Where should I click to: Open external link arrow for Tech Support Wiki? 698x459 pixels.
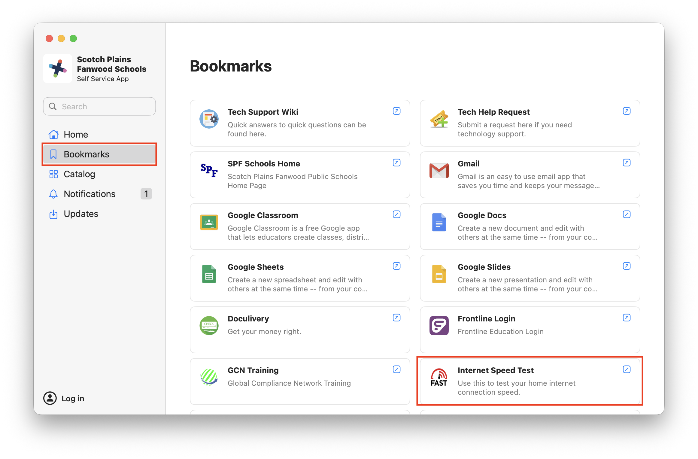click(x=396, y=111)
